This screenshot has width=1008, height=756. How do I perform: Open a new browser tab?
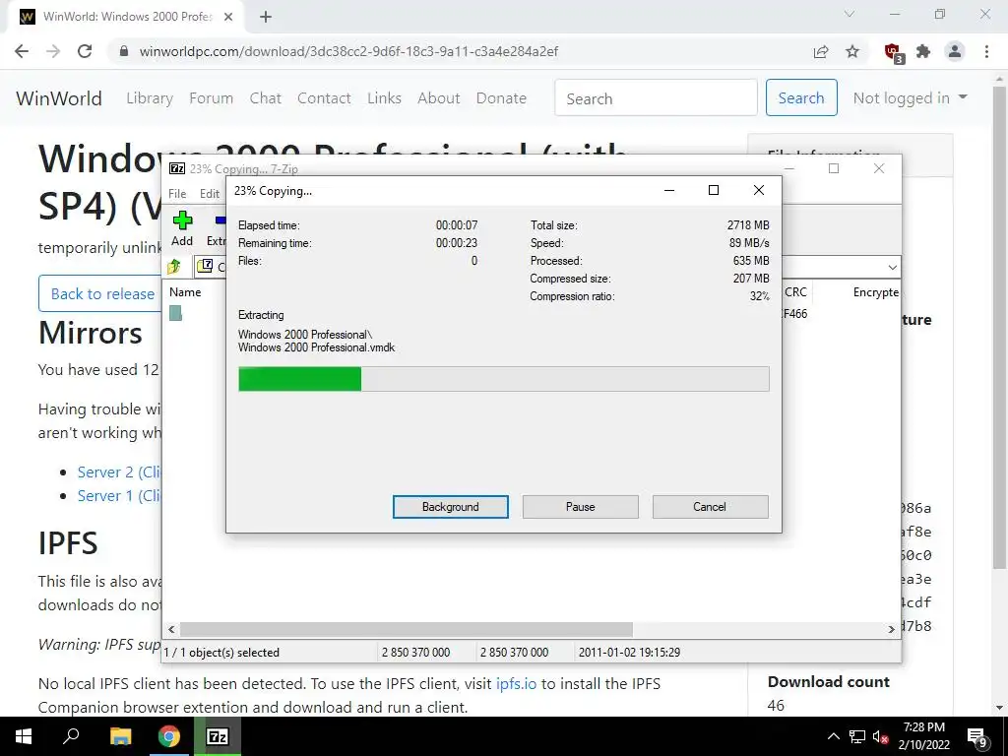(x=266, y=17)
